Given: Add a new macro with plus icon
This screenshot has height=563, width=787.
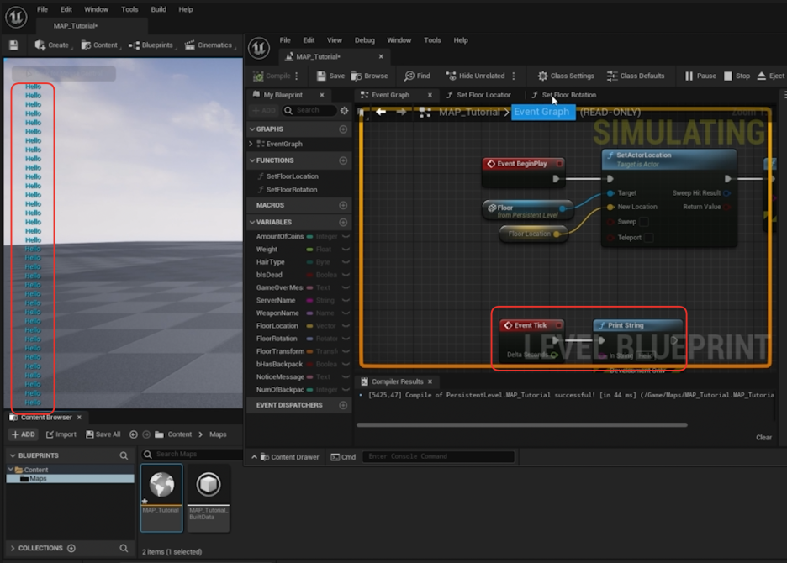Looking at the screenshot, I should point(343,205).
